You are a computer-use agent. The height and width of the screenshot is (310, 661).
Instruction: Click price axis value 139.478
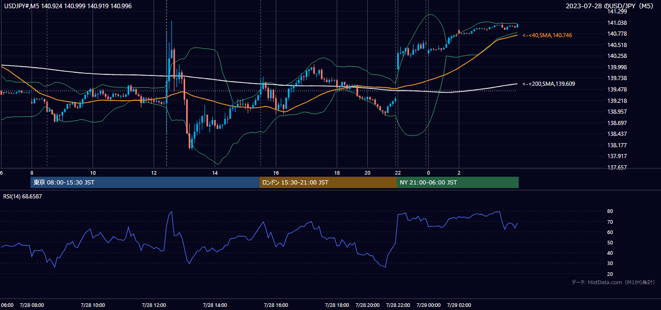[x=618, y=89]
